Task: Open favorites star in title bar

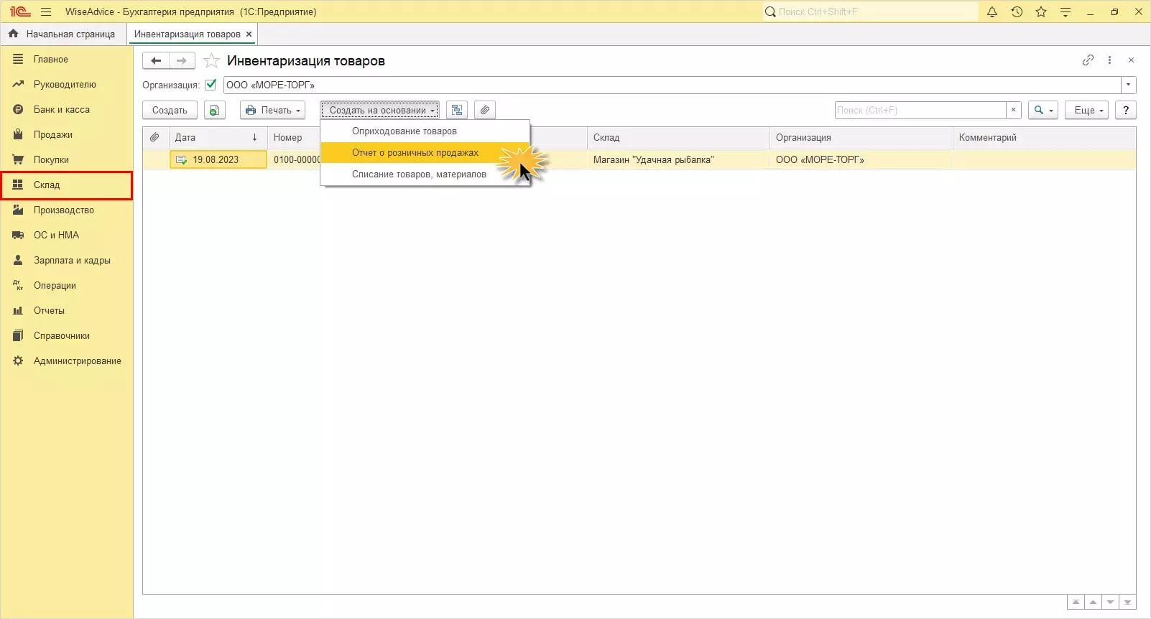Action: point(1041,11)
